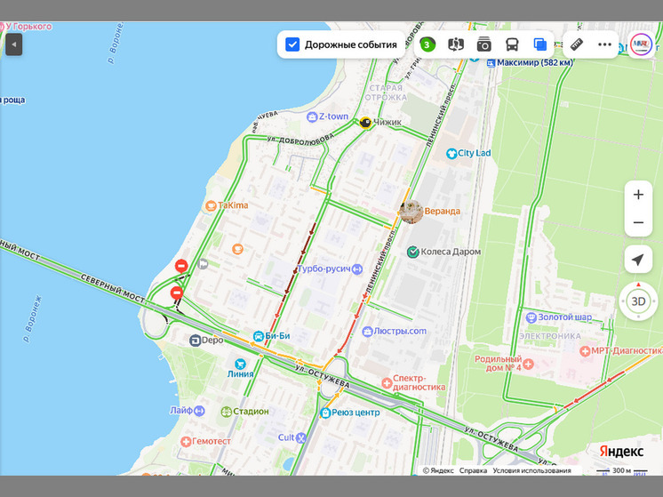This screenshot has width=663, height=497.
Task: Uncheck the Дорожные события checkbox
Action: tap(292, 44)
